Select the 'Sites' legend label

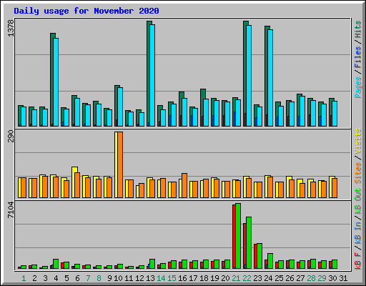[357, 173]
